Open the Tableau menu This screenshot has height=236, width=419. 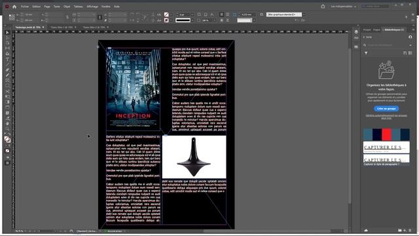pos(79,7)
